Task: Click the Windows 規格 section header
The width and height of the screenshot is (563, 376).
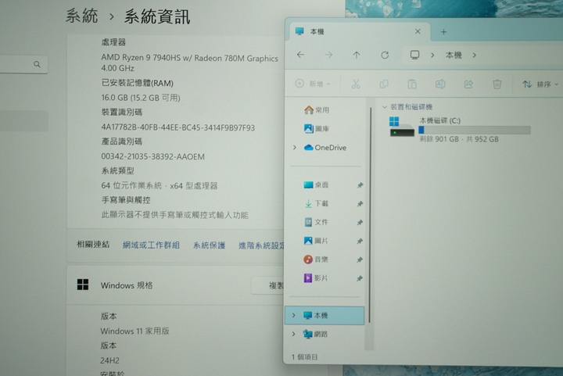Action: click(175, 285)
